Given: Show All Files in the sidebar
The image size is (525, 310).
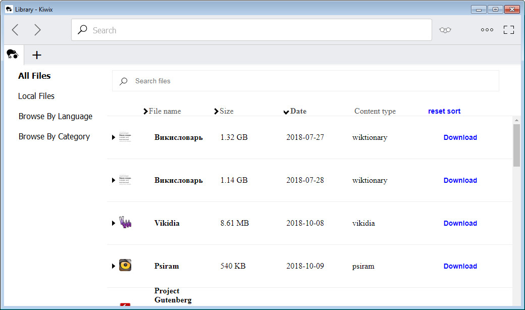Looking at the screenshot, I should (x=34, y=76).
